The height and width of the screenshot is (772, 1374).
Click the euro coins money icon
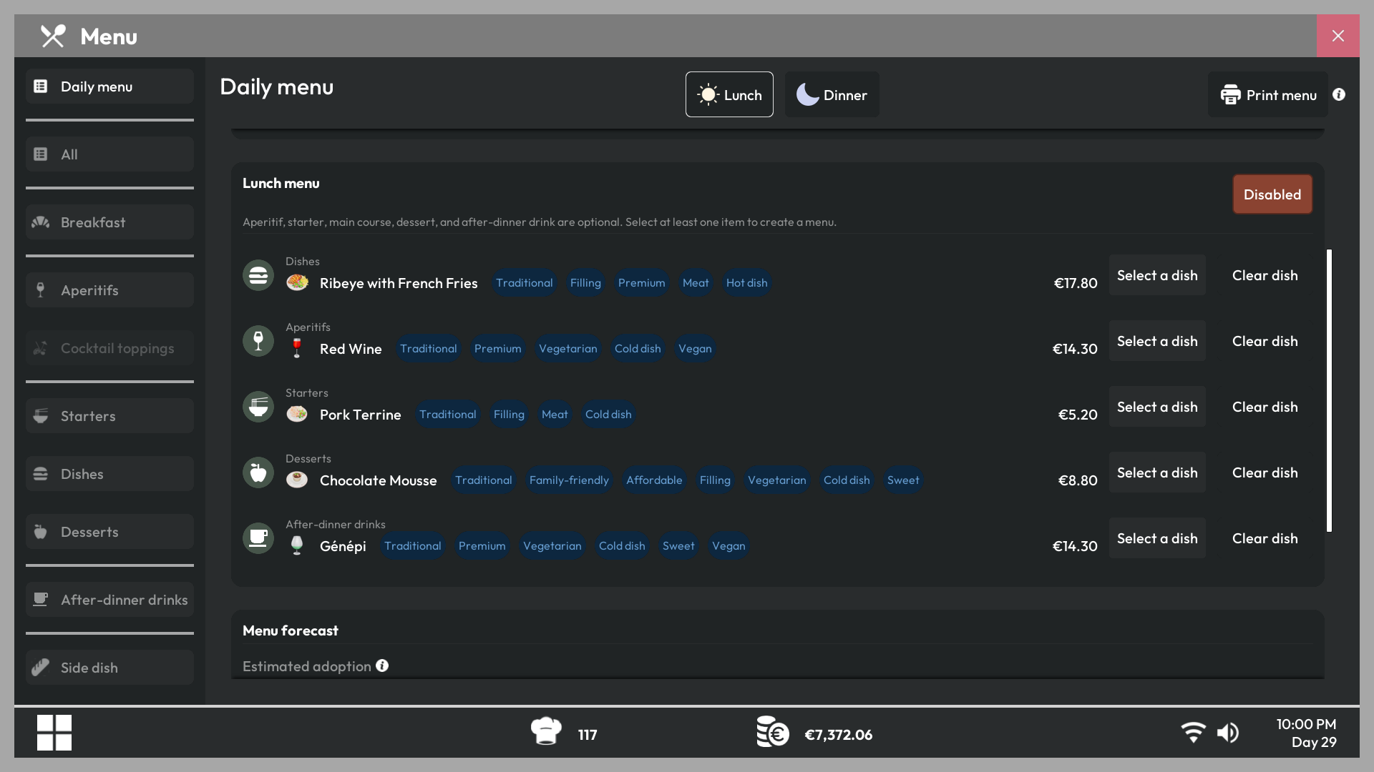(773, 731)
